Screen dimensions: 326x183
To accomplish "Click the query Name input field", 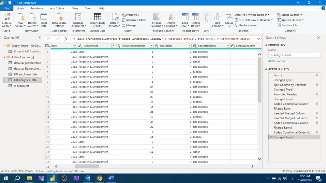I will 294,55.
